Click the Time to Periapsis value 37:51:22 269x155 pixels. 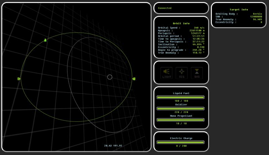(198, 41)
